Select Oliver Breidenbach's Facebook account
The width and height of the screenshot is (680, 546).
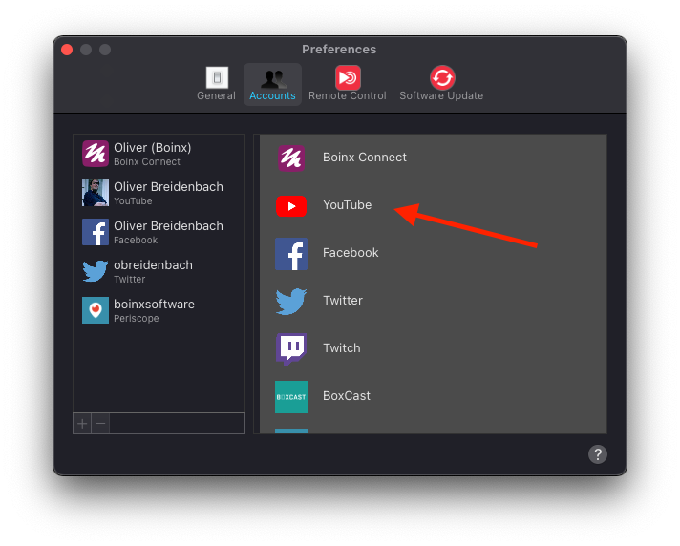159,232
